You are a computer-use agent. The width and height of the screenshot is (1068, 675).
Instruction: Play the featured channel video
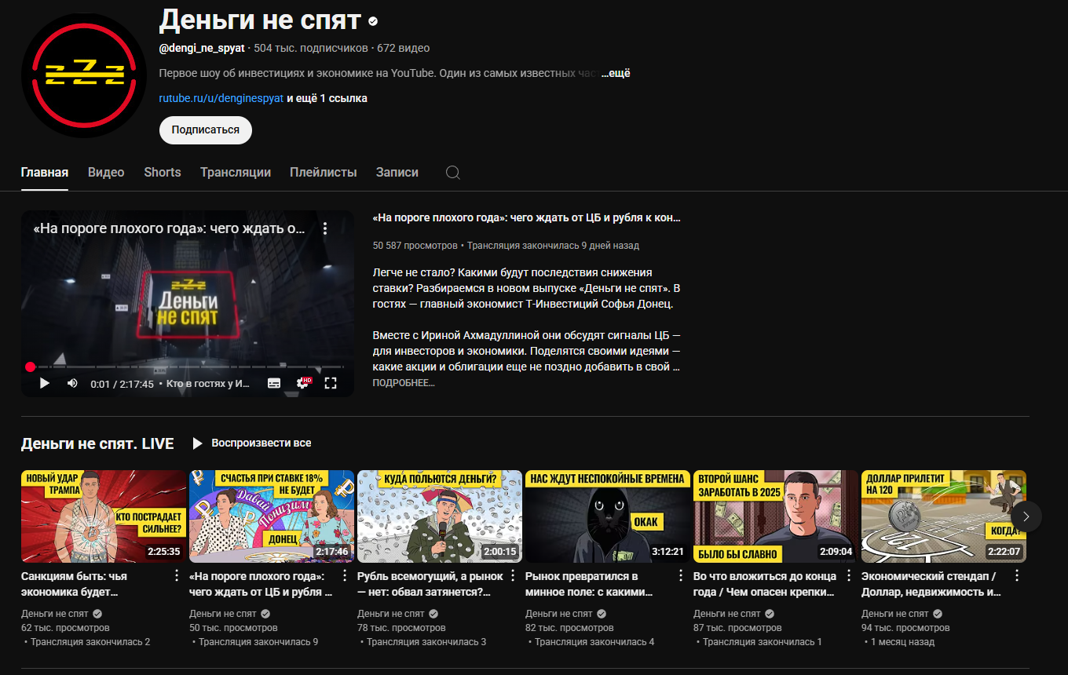coord(45,383)
